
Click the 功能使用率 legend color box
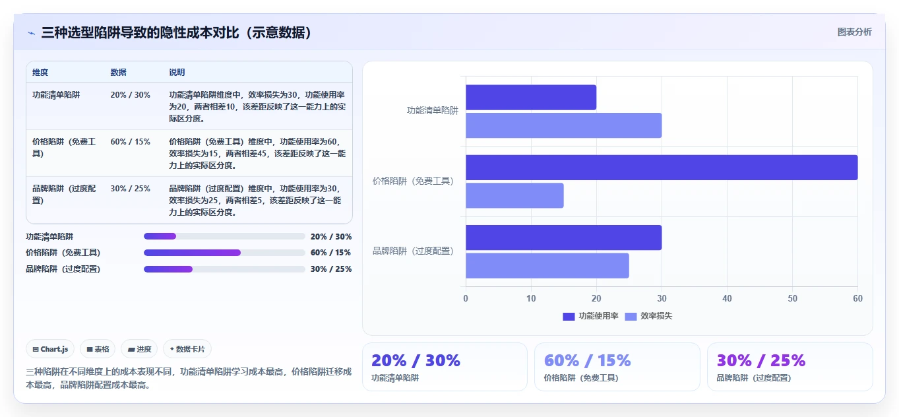click(569, 316)
